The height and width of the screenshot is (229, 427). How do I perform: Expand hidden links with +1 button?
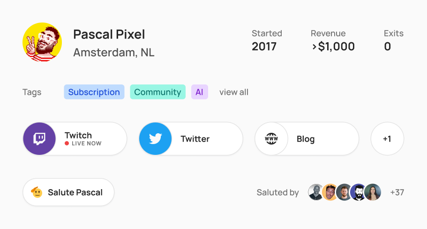[387, 139]
